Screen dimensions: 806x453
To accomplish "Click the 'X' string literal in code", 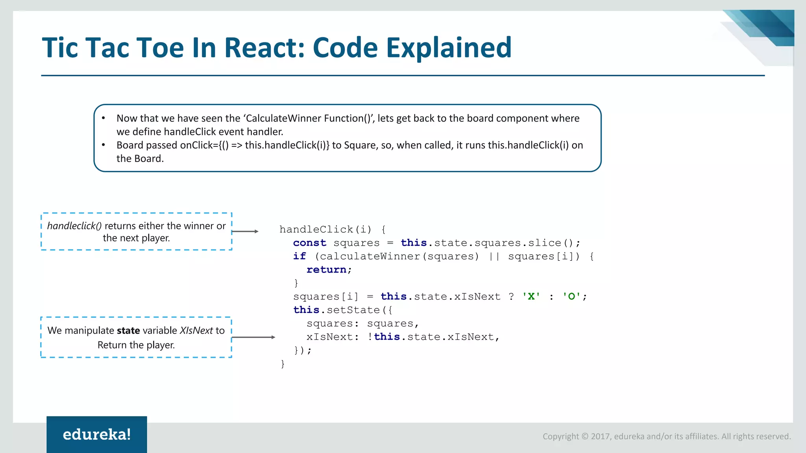I will pyautogui.click(x=531, y=296).
